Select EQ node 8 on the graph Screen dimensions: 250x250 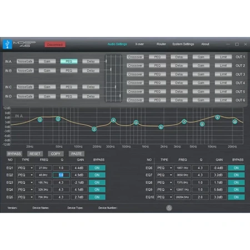pyautogui.click(x=202, y=124)
